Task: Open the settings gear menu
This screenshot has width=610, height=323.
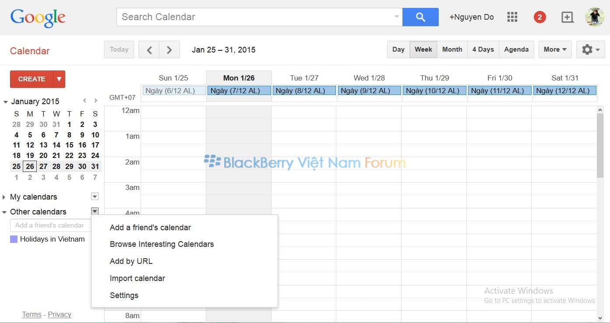Action: pyautogui.click(x=591, y=49)
